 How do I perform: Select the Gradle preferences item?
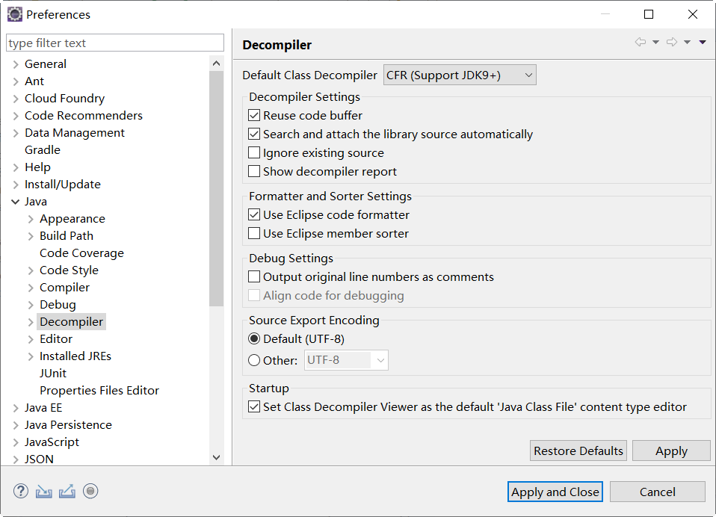[x=43, y=150]
